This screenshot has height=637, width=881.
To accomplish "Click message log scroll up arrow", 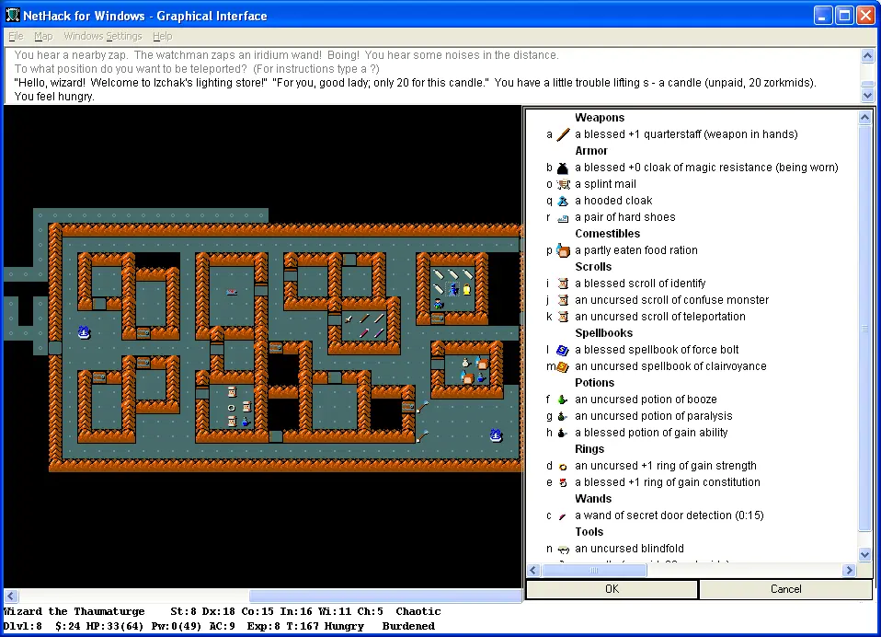I will [x=867, y=56].
